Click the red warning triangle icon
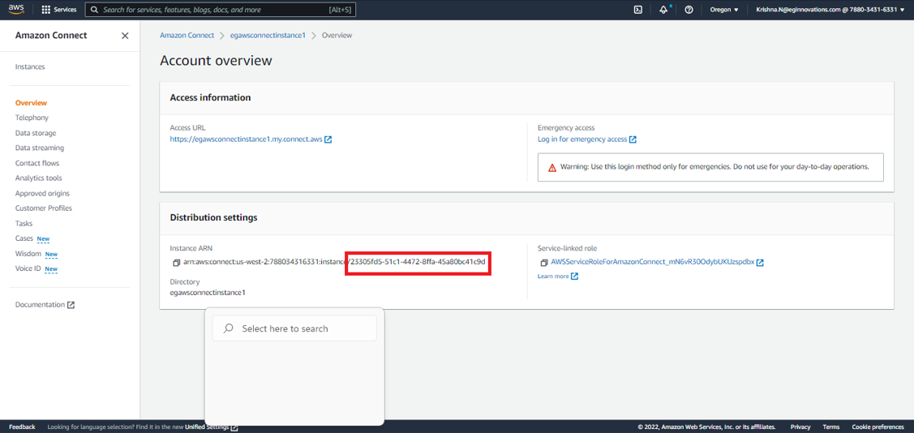This screenshot has height=433, width=914. pos(552,167)
